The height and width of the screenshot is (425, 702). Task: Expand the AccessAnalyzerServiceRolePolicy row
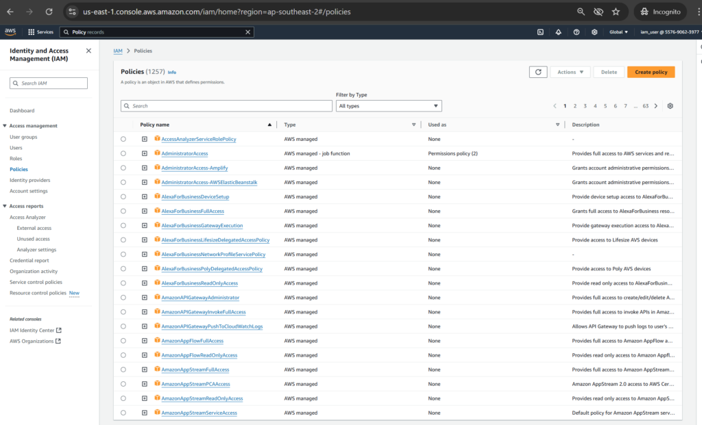[x=145, y=140]
